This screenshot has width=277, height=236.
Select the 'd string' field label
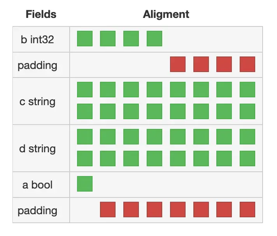click(37, 149)
